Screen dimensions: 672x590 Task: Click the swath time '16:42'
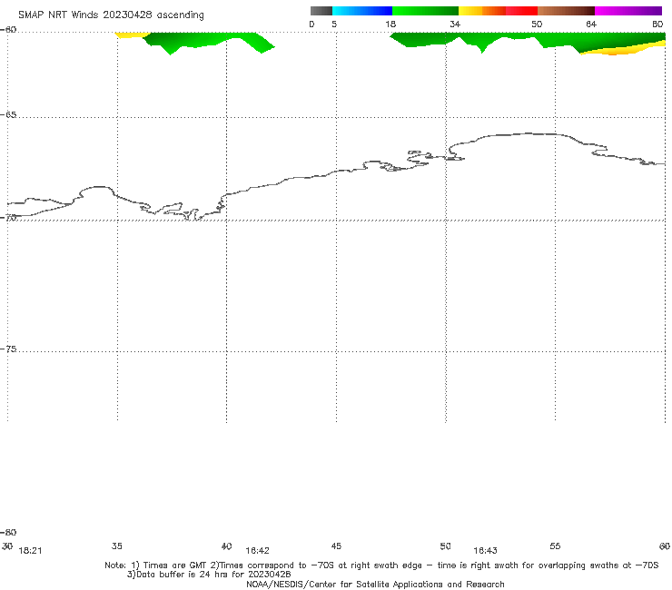coord(257,551)
